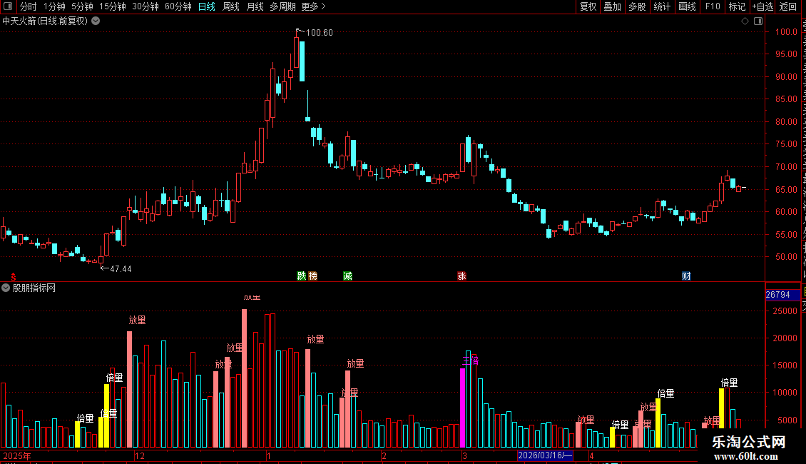Click the red 涨 event marker
Screen dimensions: 806x464
tap(461, 276)
